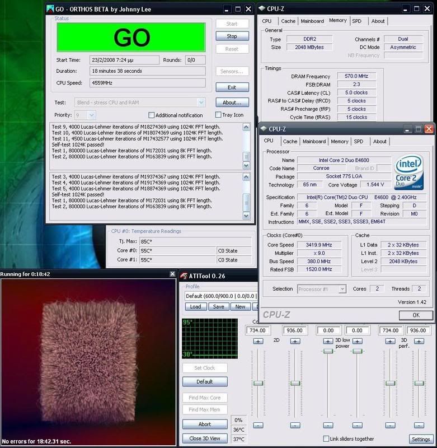This screenshot has width=437, height=448.
Task: Decrease 2D core clock with minus button
Action: 258,426
